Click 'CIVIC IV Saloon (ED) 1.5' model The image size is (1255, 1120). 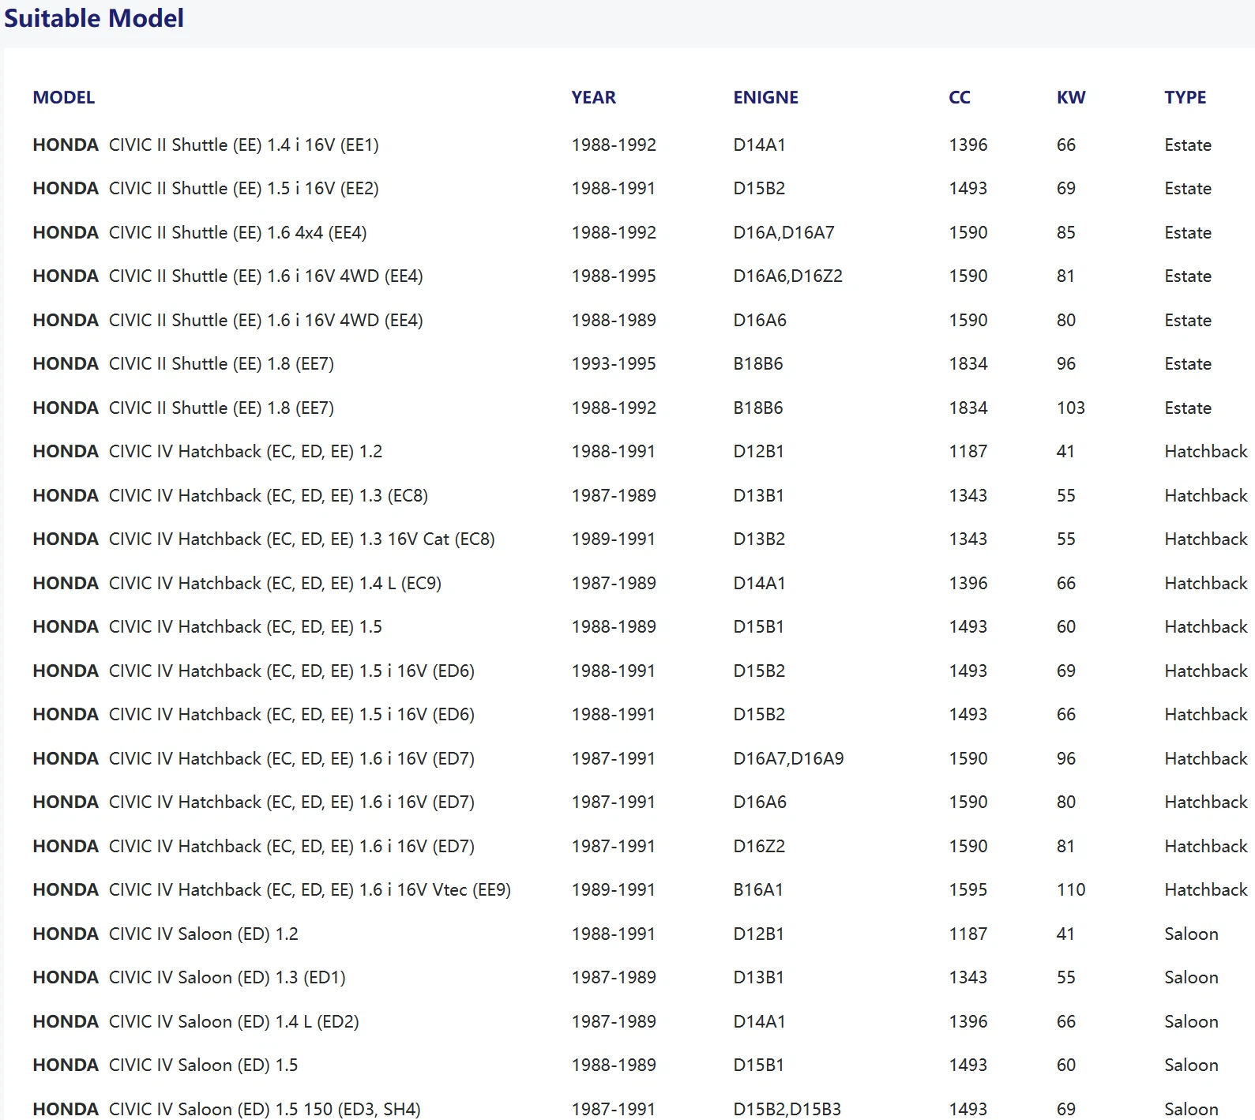[x=204, y=1066]
